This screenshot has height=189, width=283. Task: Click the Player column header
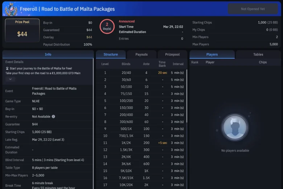click(x=210, y=62)
